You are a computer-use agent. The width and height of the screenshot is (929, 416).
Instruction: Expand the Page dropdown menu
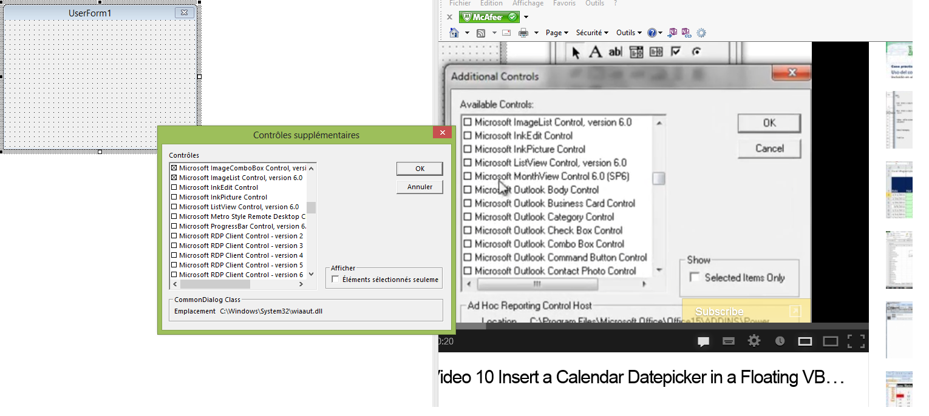click(557, 33)
